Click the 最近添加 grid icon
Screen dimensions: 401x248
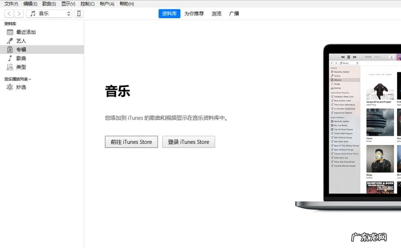(10, 32)
